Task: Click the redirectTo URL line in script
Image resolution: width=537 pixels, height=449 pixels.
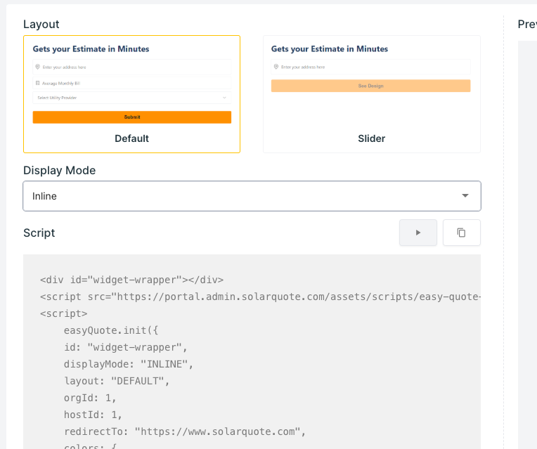Action: pos(185,431)
